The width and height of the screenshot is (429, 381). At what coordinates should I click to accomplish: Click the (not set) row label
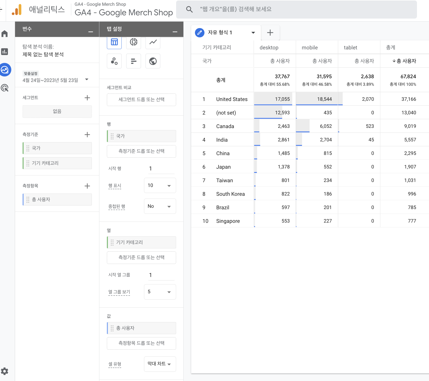[226, 113]
